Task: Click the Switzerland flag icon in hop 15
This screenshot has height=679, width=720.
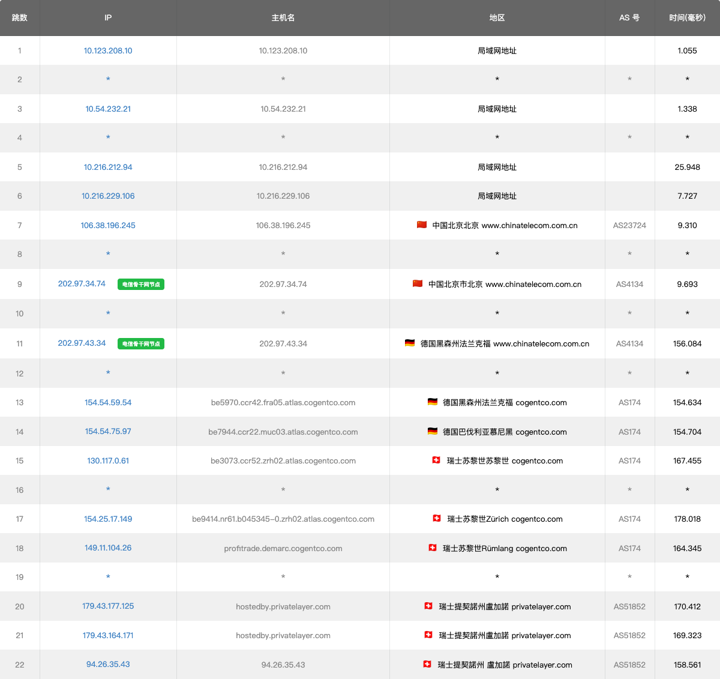Action: pyautogui.click(x=436, y=460)
